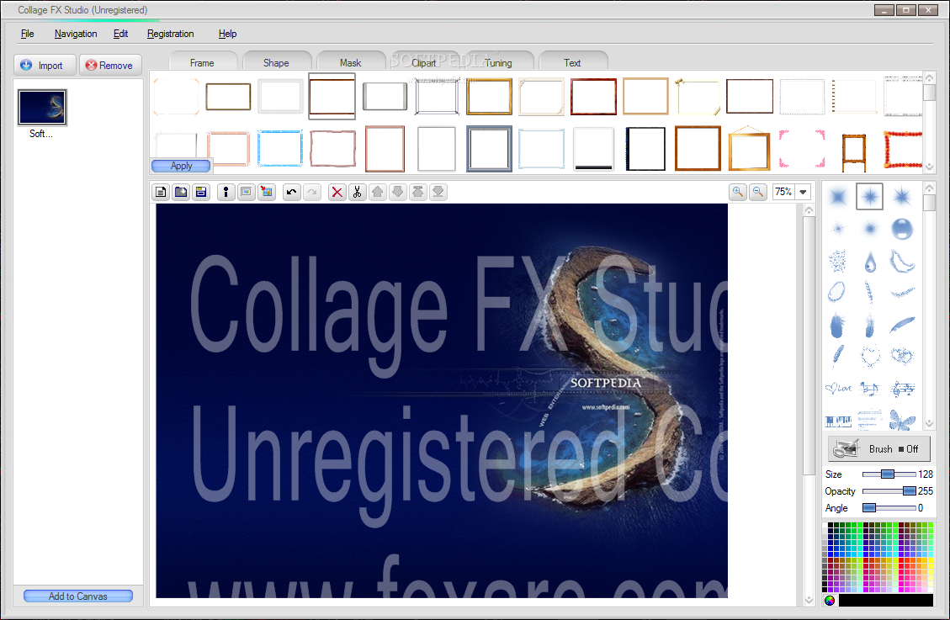Image resolution: width=950 pixels, height=620 pixels.
Task: Select the Soft... image thumbnail
Action: pyautogui.click(x=42, y=107)
